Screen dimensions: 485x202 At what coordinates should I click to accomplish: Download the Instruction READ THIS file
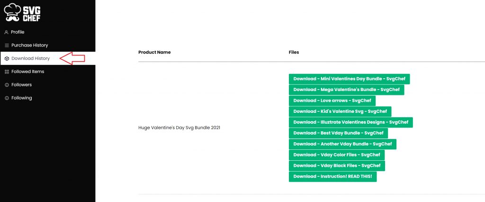tap(333, 176)
